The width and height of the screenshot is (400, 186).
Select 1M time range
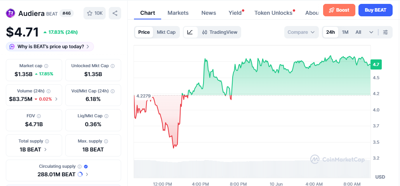345,32
